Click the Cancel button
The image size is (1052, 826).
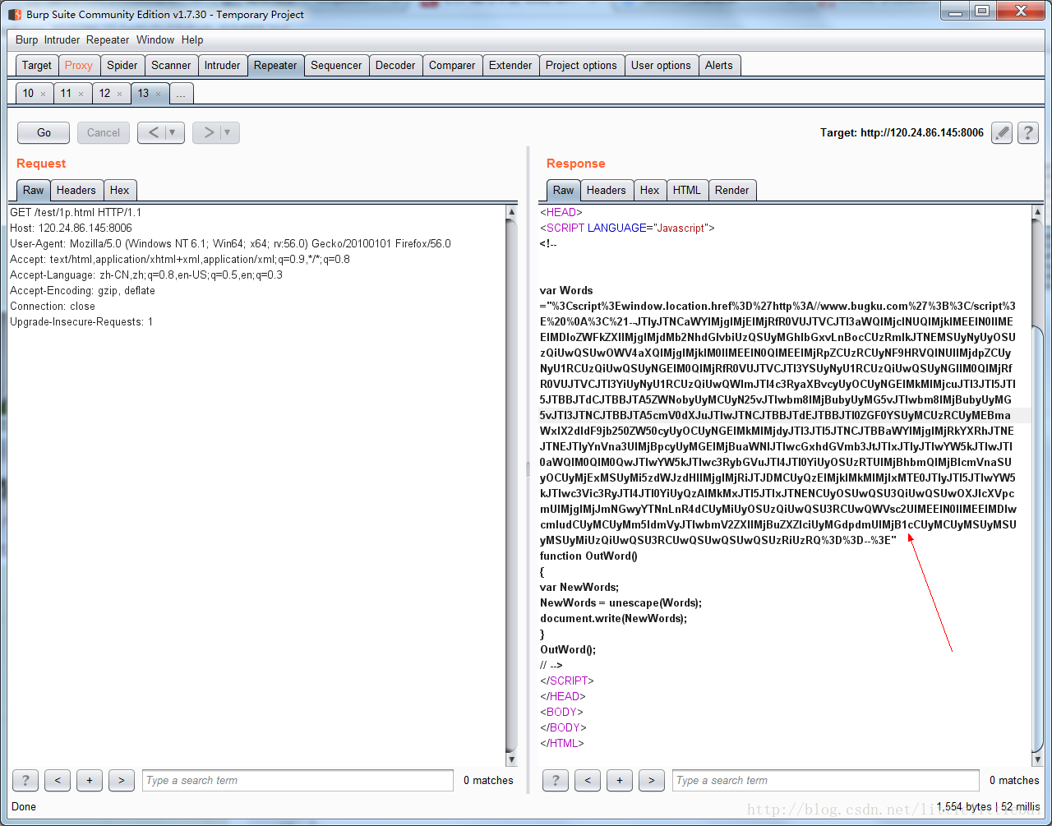tap(104, 132)
